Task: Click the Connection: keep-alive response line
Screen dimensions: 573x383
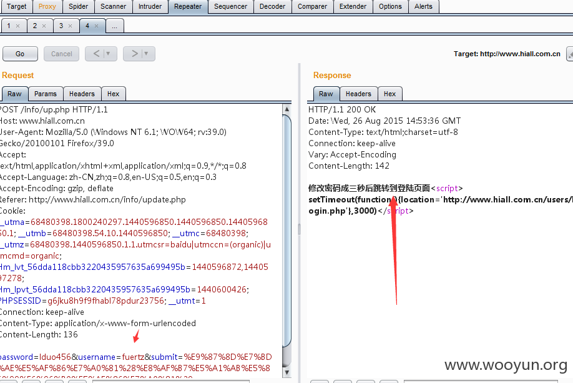Action: click(x=352, y=144)
